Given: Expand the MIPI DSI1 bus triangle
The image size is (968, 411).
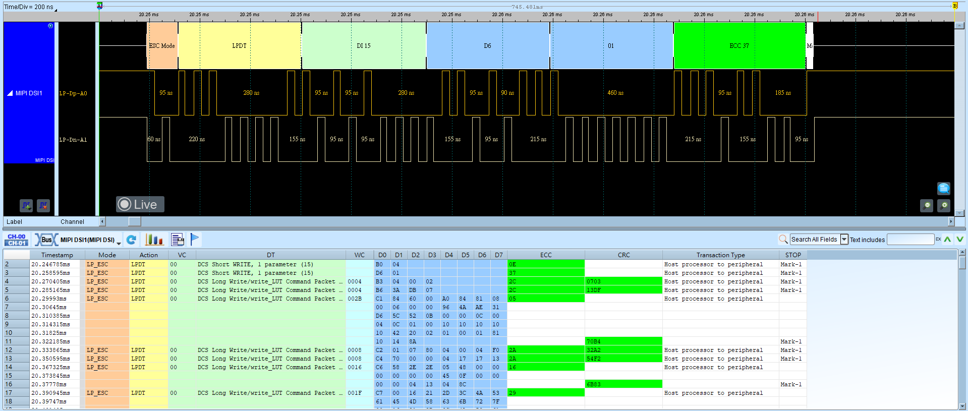Looking at the screenshot, I should (x=10, y=93).
